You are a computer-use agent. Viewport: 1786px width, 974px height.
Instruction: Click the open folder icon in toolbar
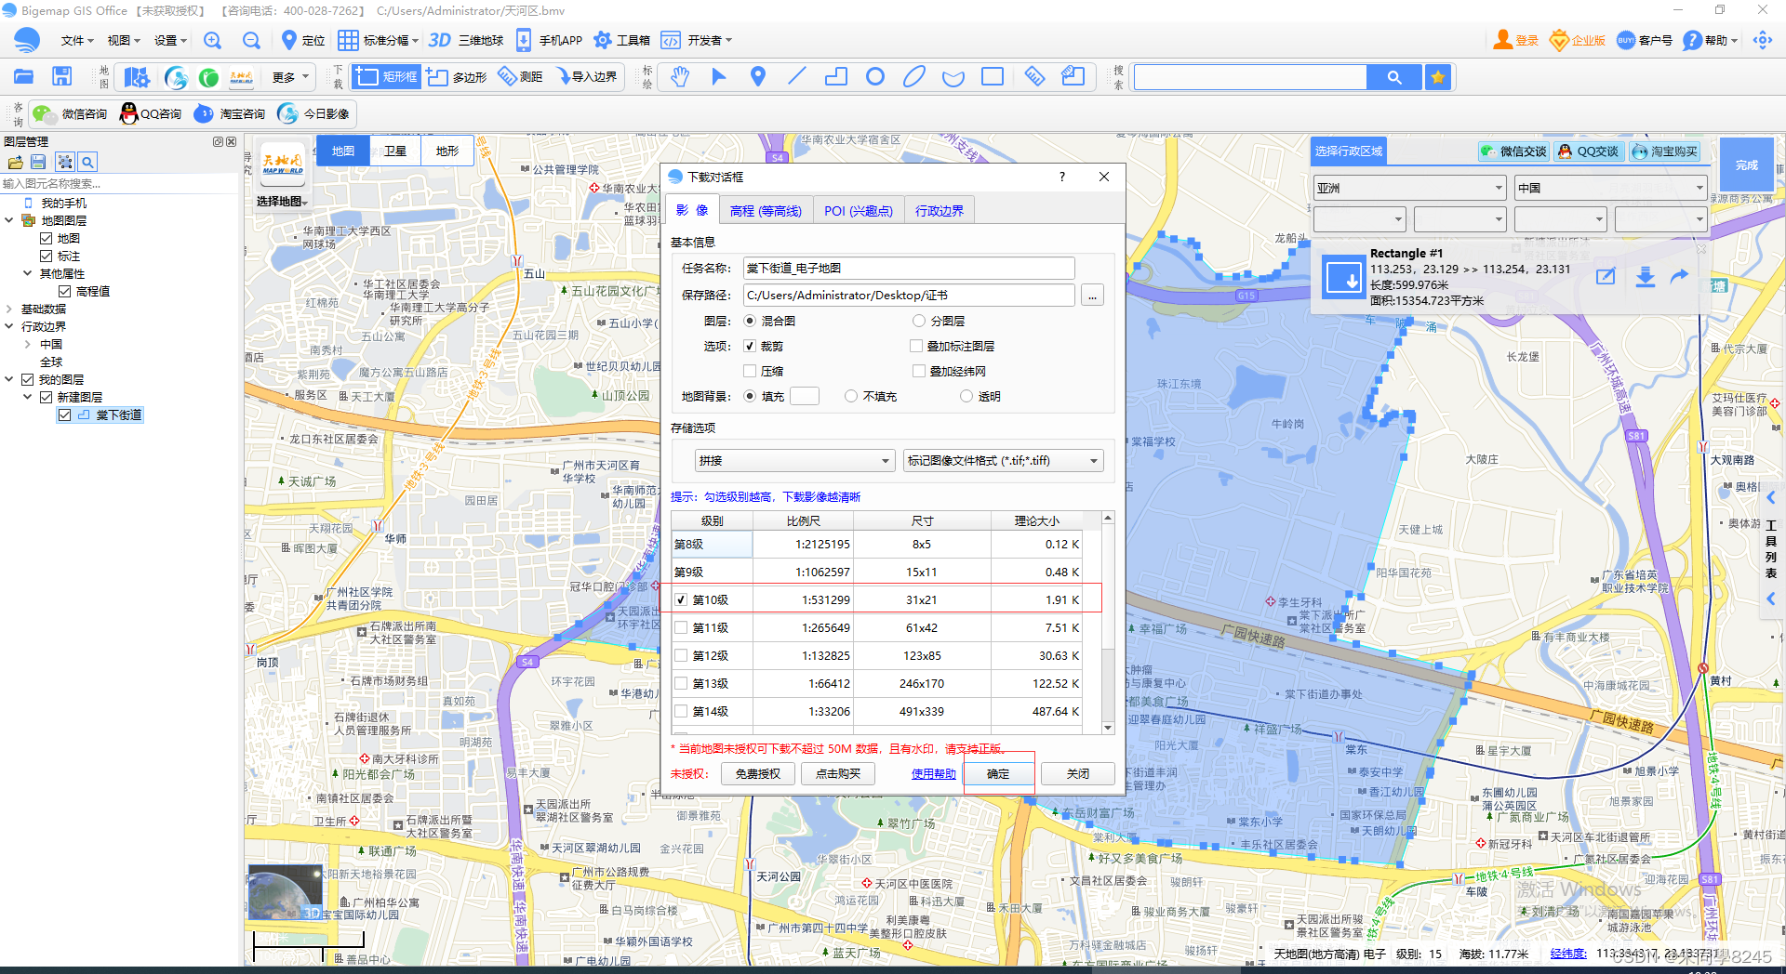pyautogui.click(x=24, y=76)
